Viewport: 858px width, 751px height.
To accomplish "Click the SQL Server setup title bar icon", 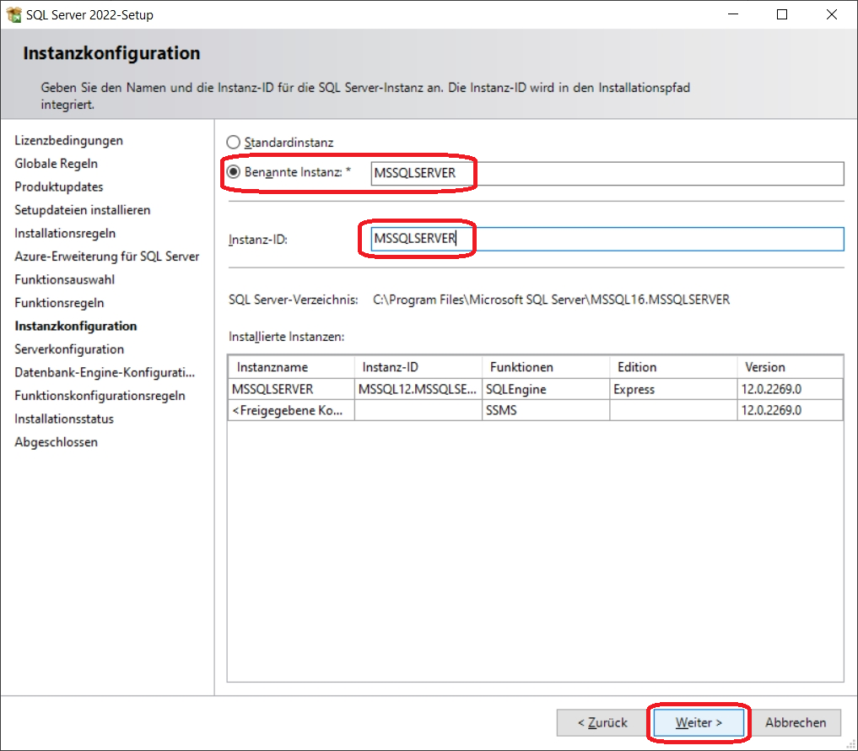I will click(13, 15).
